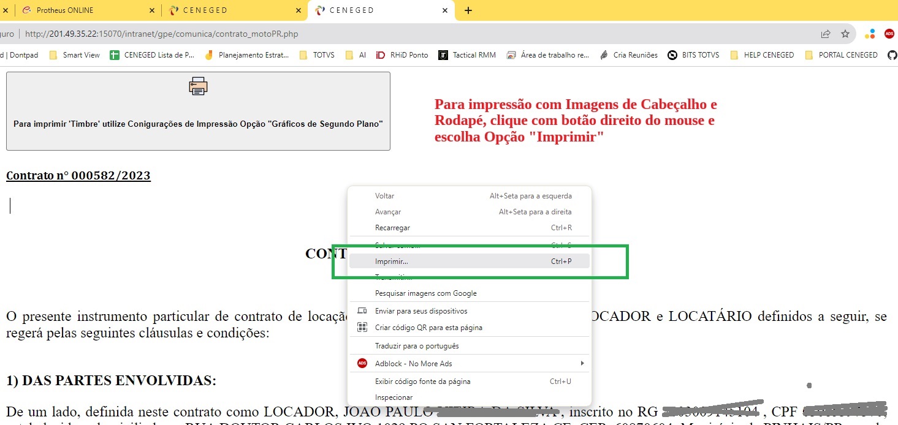The image size is (898, 425).
Task: Open the HELP CENEGED bookmark folder
Action: 762,55
